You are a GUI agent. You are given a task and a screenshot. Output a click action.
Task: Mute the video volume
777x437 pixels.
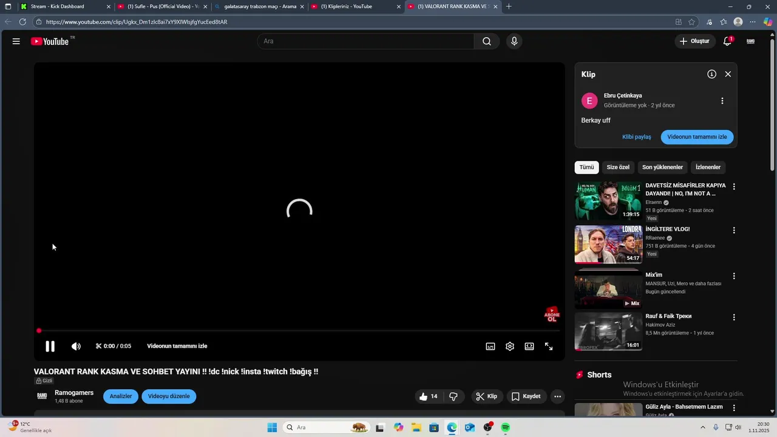point(76,347)
